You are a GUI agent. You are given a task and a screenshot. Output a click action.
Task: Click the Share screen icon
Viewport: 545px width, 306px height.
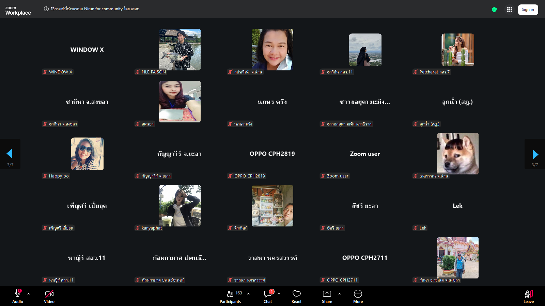pos(327,294)
